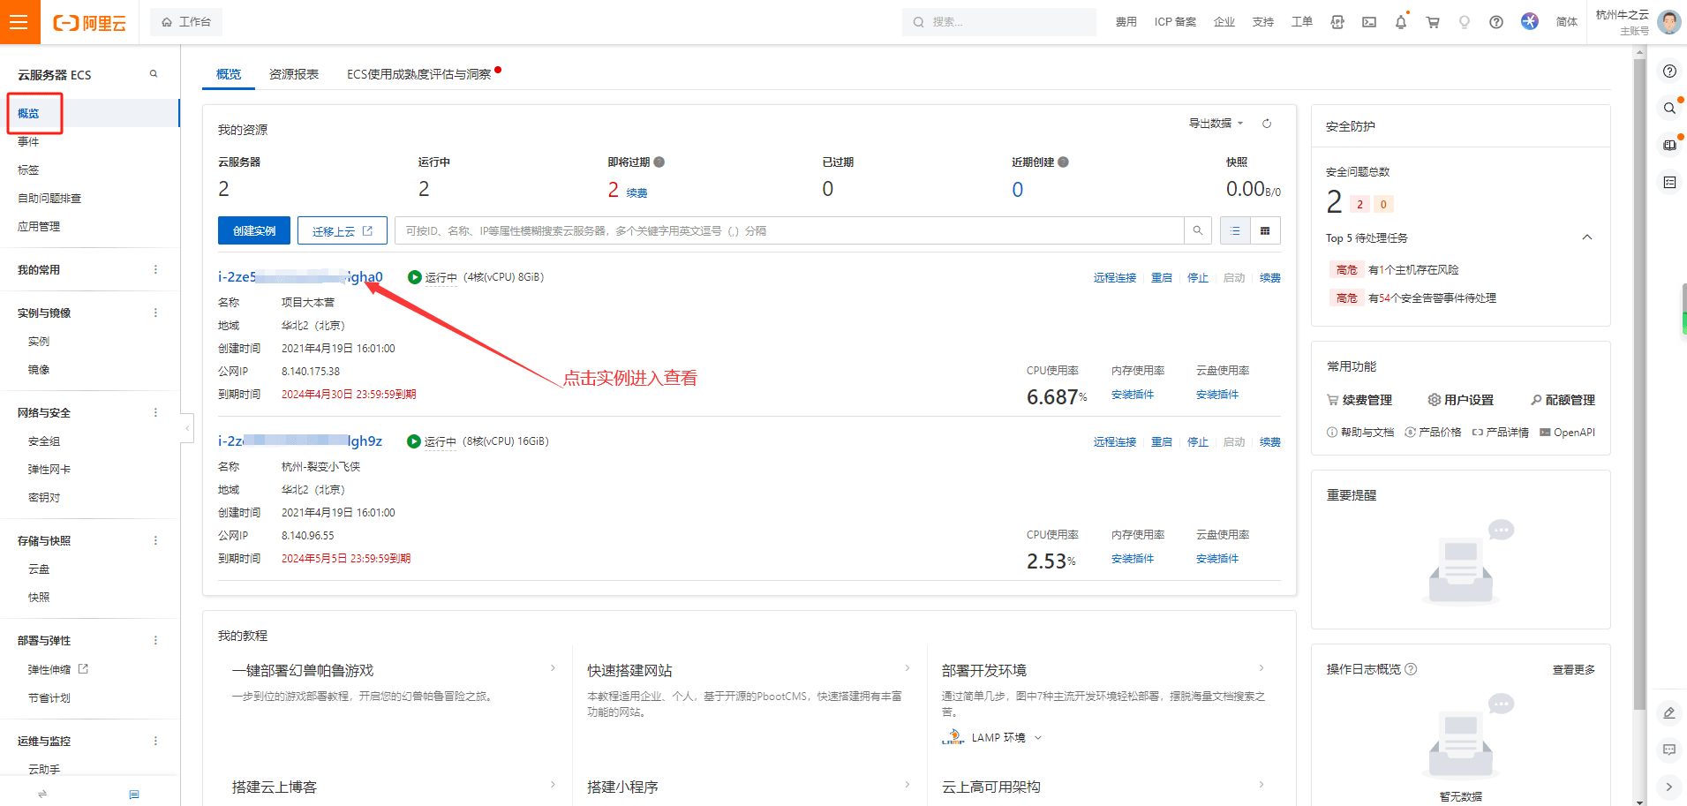Collapse the Top 5 待处理任务 section
Screen dimensions: 1687x806
(1586, 237)
